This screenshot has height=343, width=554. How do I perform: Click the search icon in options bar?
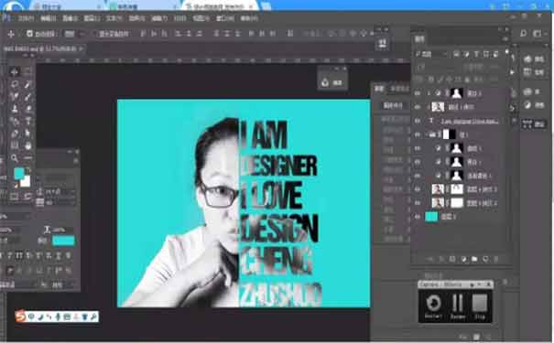(x=523, y=34)
